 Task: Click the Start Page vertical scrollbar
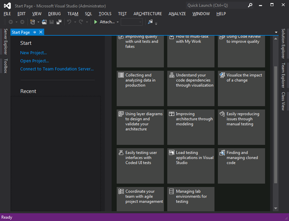coord(276,124)
